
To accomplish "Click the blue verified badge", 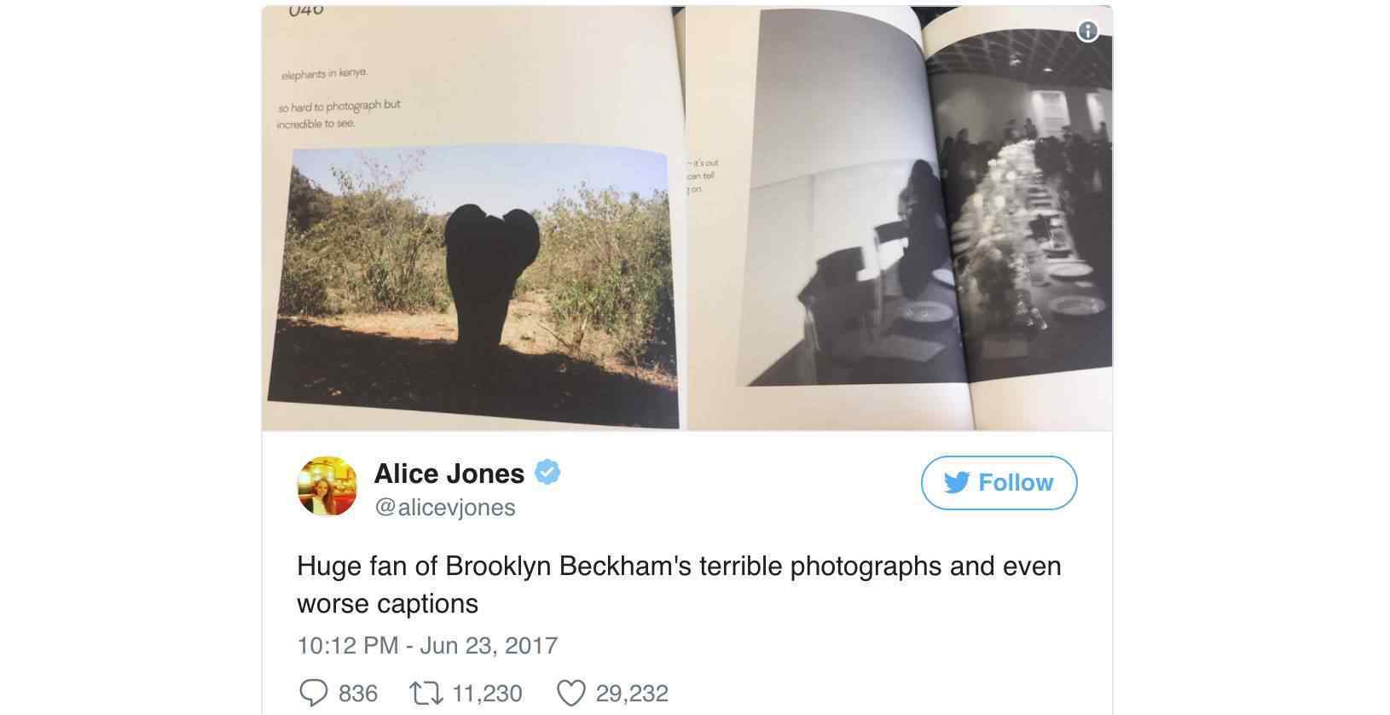I will [x=547, y=472].
